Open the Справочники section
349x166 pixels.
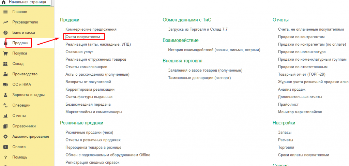click(24, 126)
